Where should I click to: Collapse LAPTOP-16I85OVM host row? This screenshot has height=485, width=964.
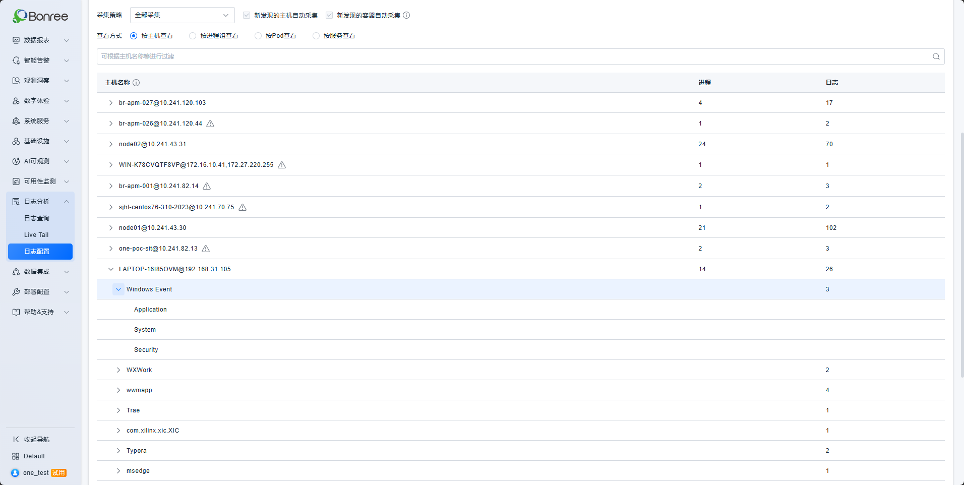111,269
